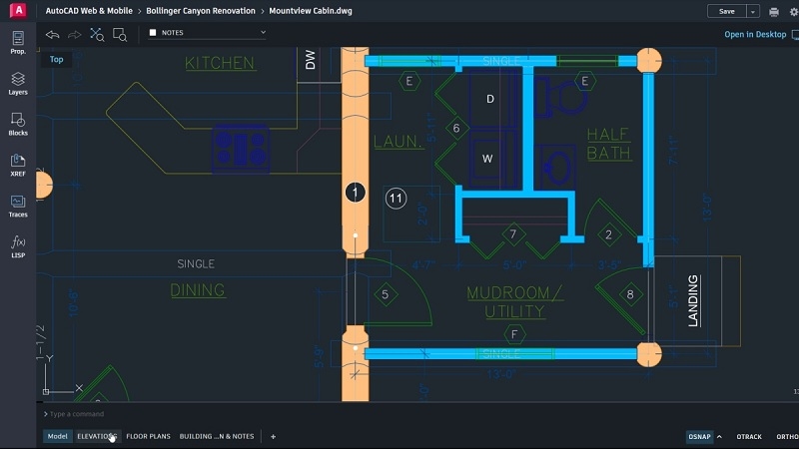Image resolution: width=799 pixels, height=449 pixels.
Task: Switch to the Model tab
Action: click(x=57, y=436)
